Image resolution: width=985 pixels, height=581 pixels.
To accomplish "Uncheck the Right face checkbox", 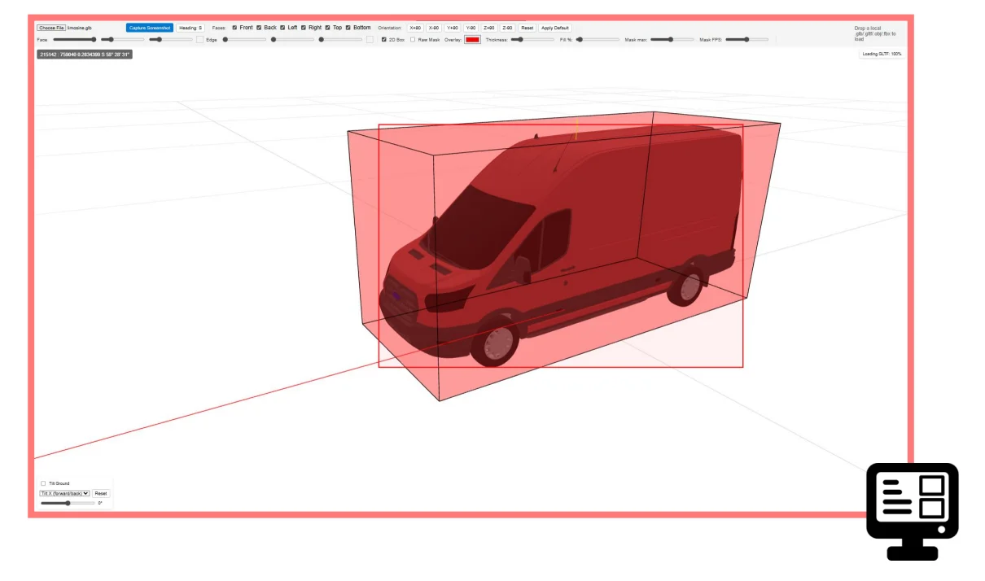I will (x=304, y=28).
